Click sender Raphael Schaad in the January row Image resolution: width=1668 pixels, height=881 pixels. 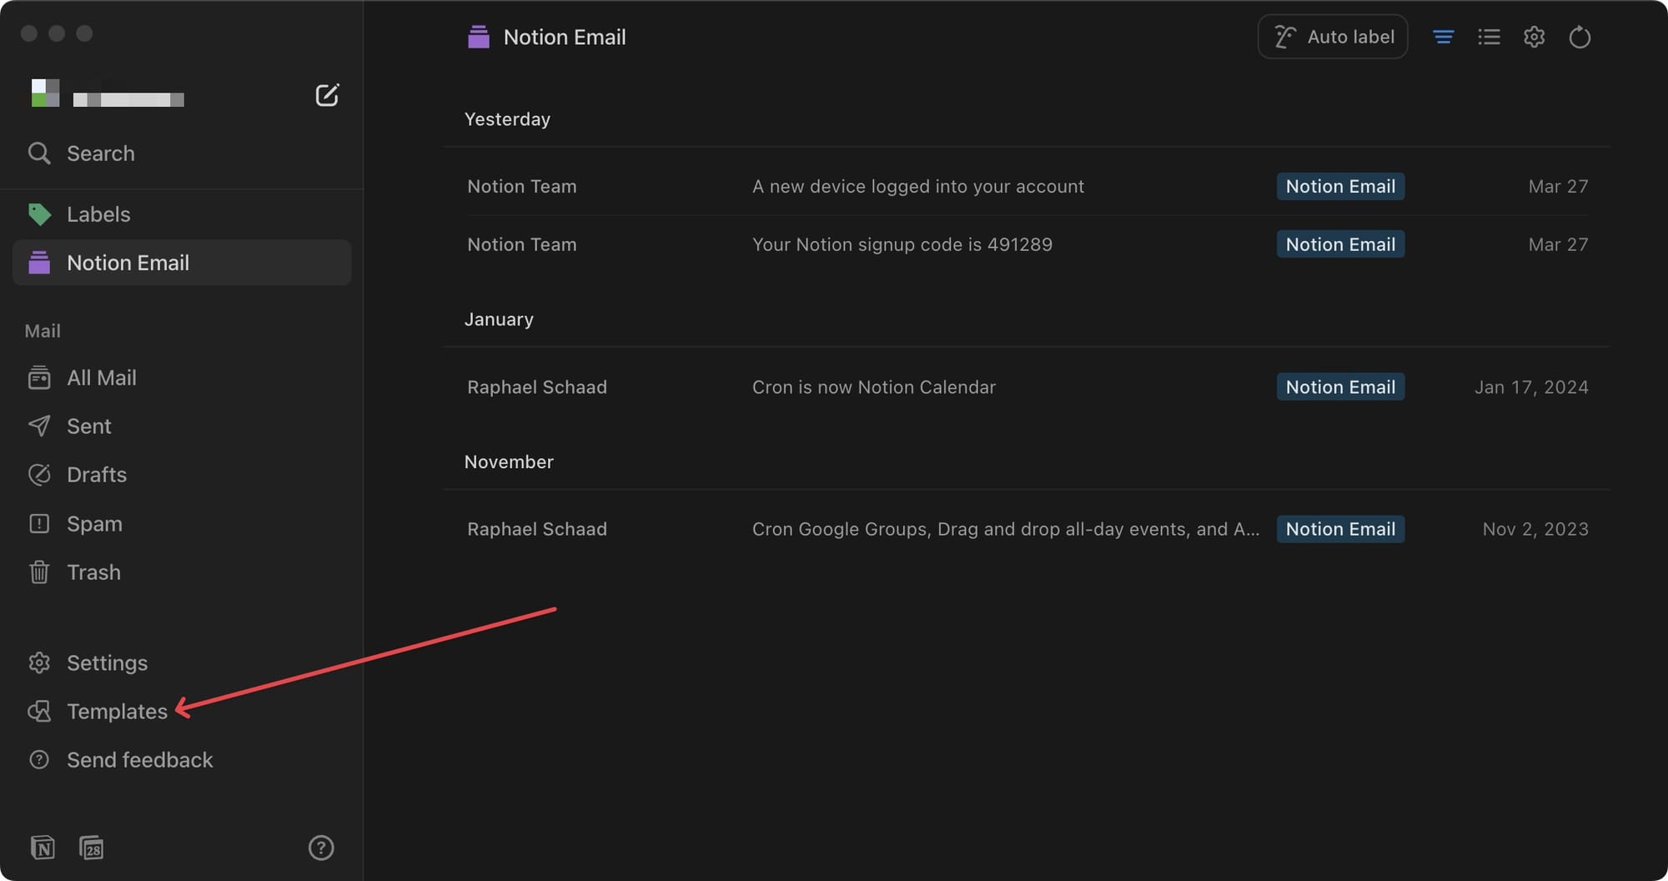pyautogui.click(x=537, y=387)
